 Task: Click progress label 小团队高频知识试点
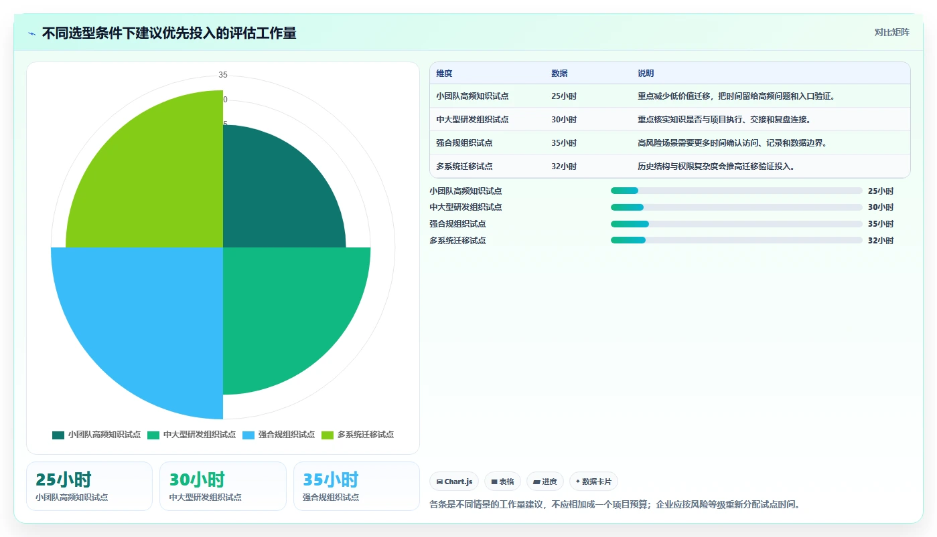[465, 191]
